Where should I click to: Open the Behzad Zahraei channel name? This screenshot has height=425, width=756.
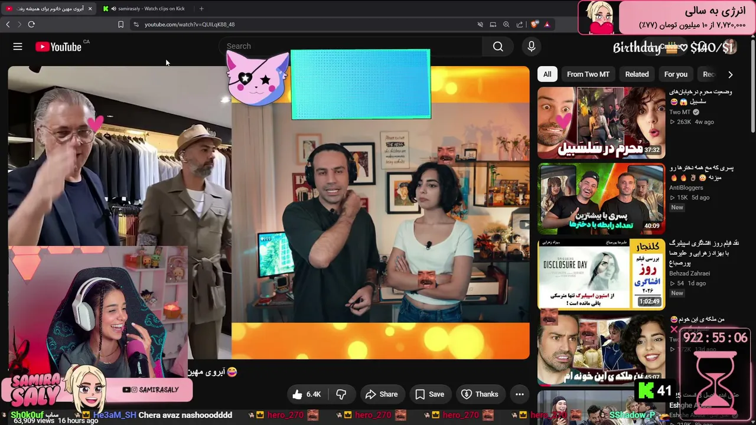pyautogui.click(x=690, y=273)
